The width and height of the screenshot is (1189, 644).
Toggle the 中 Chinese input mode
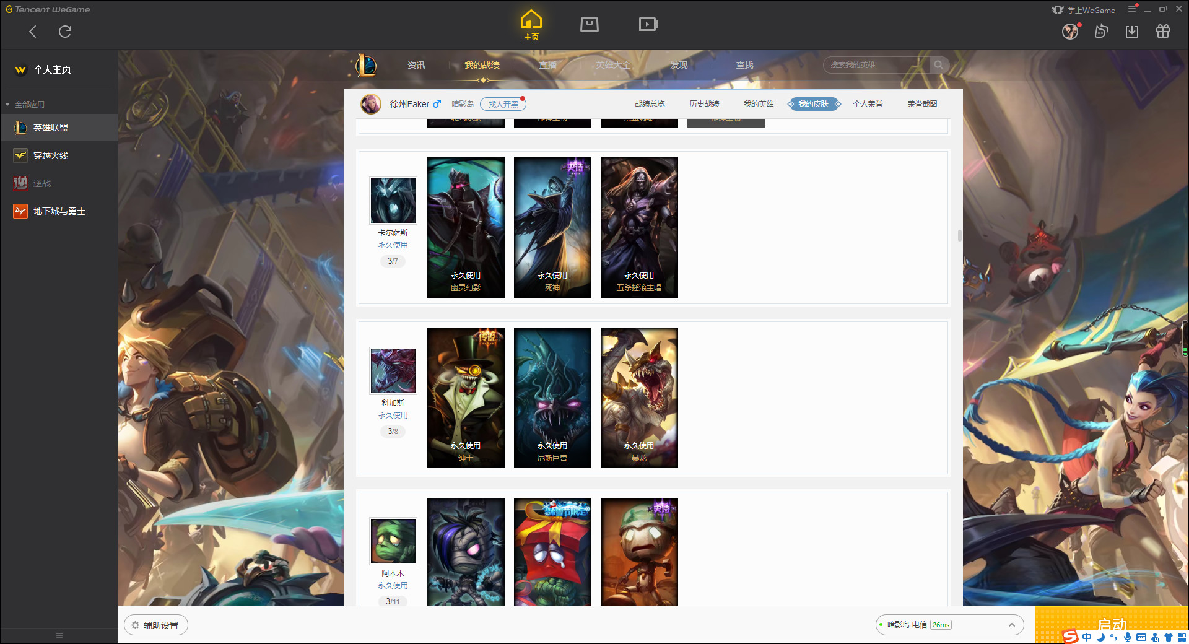point(1087,637)
